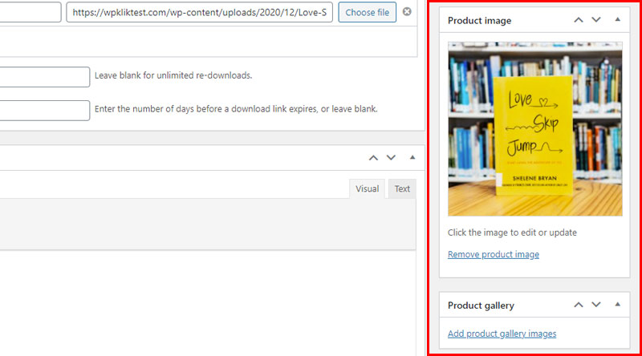Move Product gallery panel down

point(596,305)
